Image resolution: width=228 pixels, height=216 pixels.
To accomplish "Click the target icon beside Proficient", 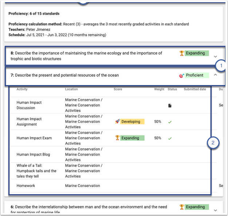I will [182, 76].
